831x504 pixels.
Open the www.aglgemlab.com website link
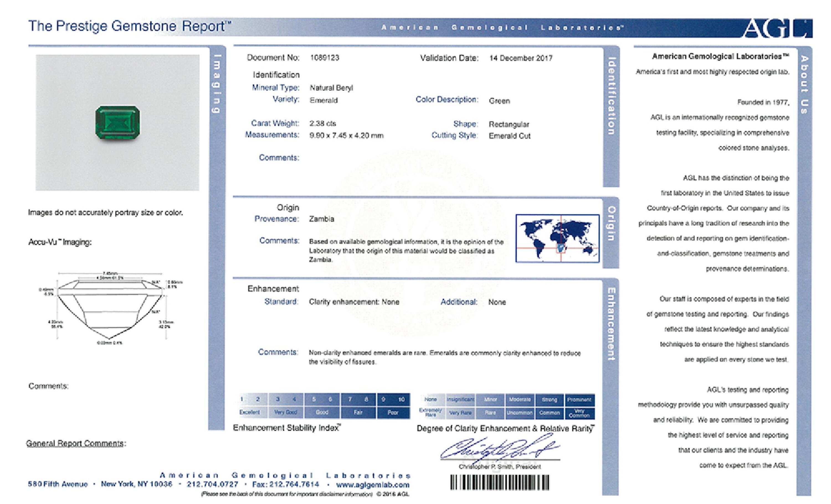372,485
